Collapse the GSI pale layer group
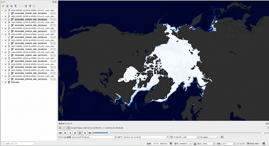This screenshot has height=146, width=269. coord(2,82)
